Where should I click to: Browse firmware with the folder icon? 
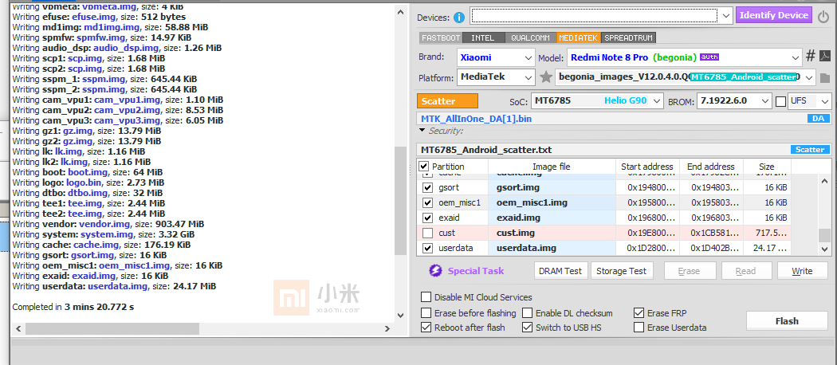(x=825, y=78)
